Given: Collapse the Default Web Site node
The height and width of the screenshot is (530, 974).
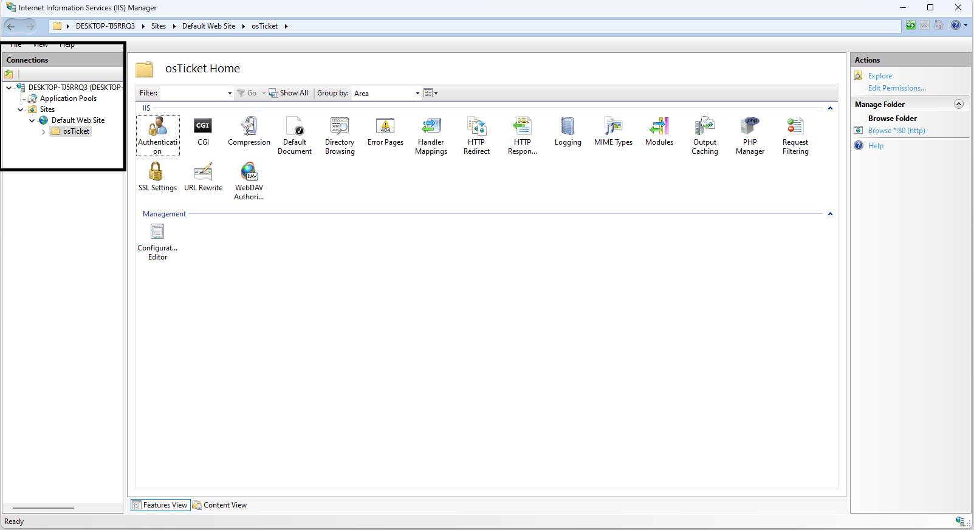Looking at the screenshot, I should 32,120.
